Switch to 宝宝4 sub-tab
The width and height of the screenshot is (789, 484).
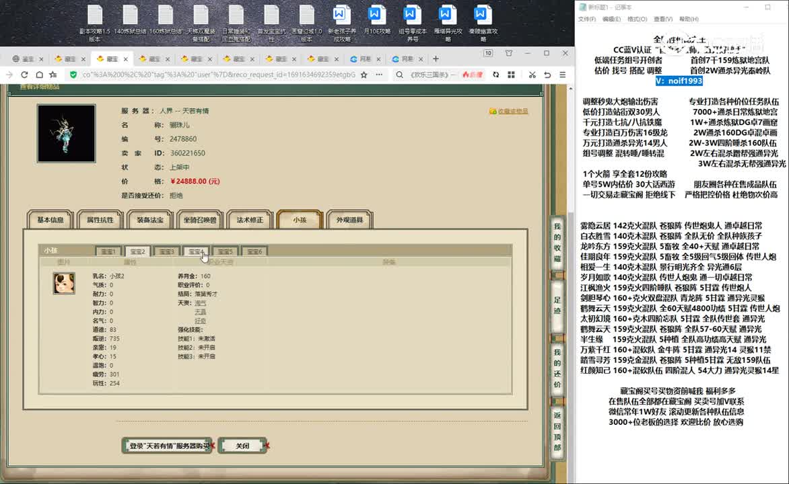tap(196, 251)
